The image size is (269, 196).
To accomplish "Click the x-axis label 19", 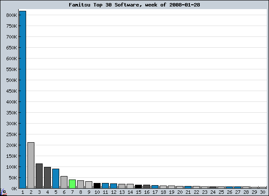I will point(171,193).
